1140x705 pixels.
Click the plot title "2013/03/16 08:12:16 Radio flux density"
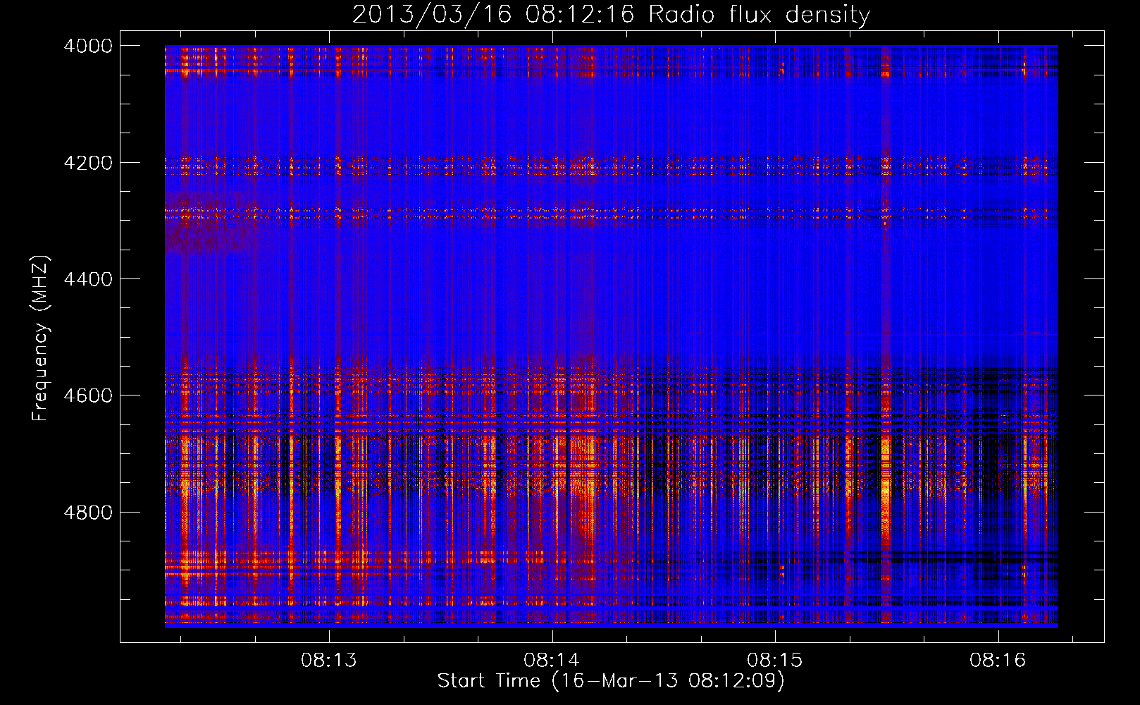pos(611,14)
